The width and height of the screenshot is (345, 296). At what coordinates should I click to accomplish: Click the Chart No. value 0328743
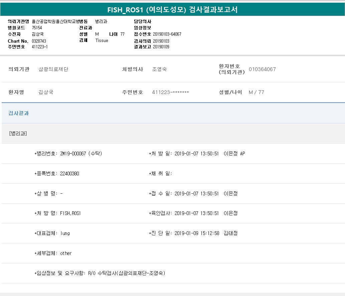pos(39,41)
